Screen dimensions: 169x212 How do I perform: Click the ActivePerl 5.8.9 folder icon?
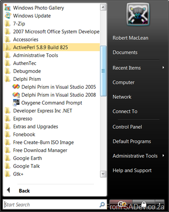(x=8, y=47)
